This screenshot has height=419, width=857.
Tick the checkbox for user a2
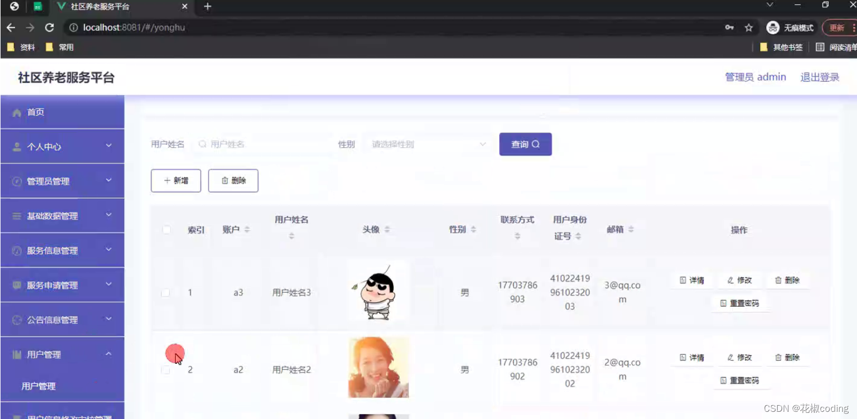[165, 369]
